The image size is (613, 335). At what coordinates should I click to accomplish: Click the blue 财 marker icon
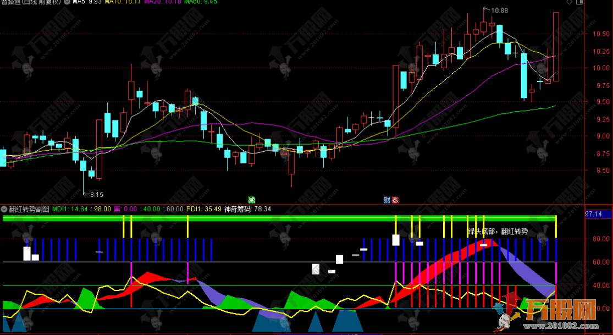coord(386,200)
